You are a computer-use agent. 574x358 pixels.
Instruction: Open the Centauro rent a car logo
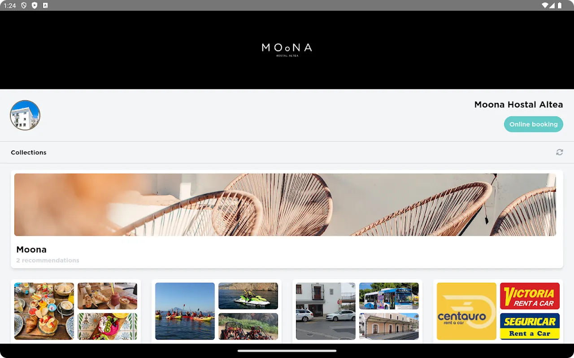coord(466,311)
